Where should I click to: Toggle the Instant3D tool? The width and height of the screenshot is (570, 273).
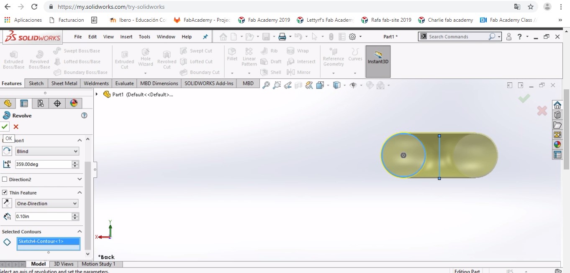[378, 61]
